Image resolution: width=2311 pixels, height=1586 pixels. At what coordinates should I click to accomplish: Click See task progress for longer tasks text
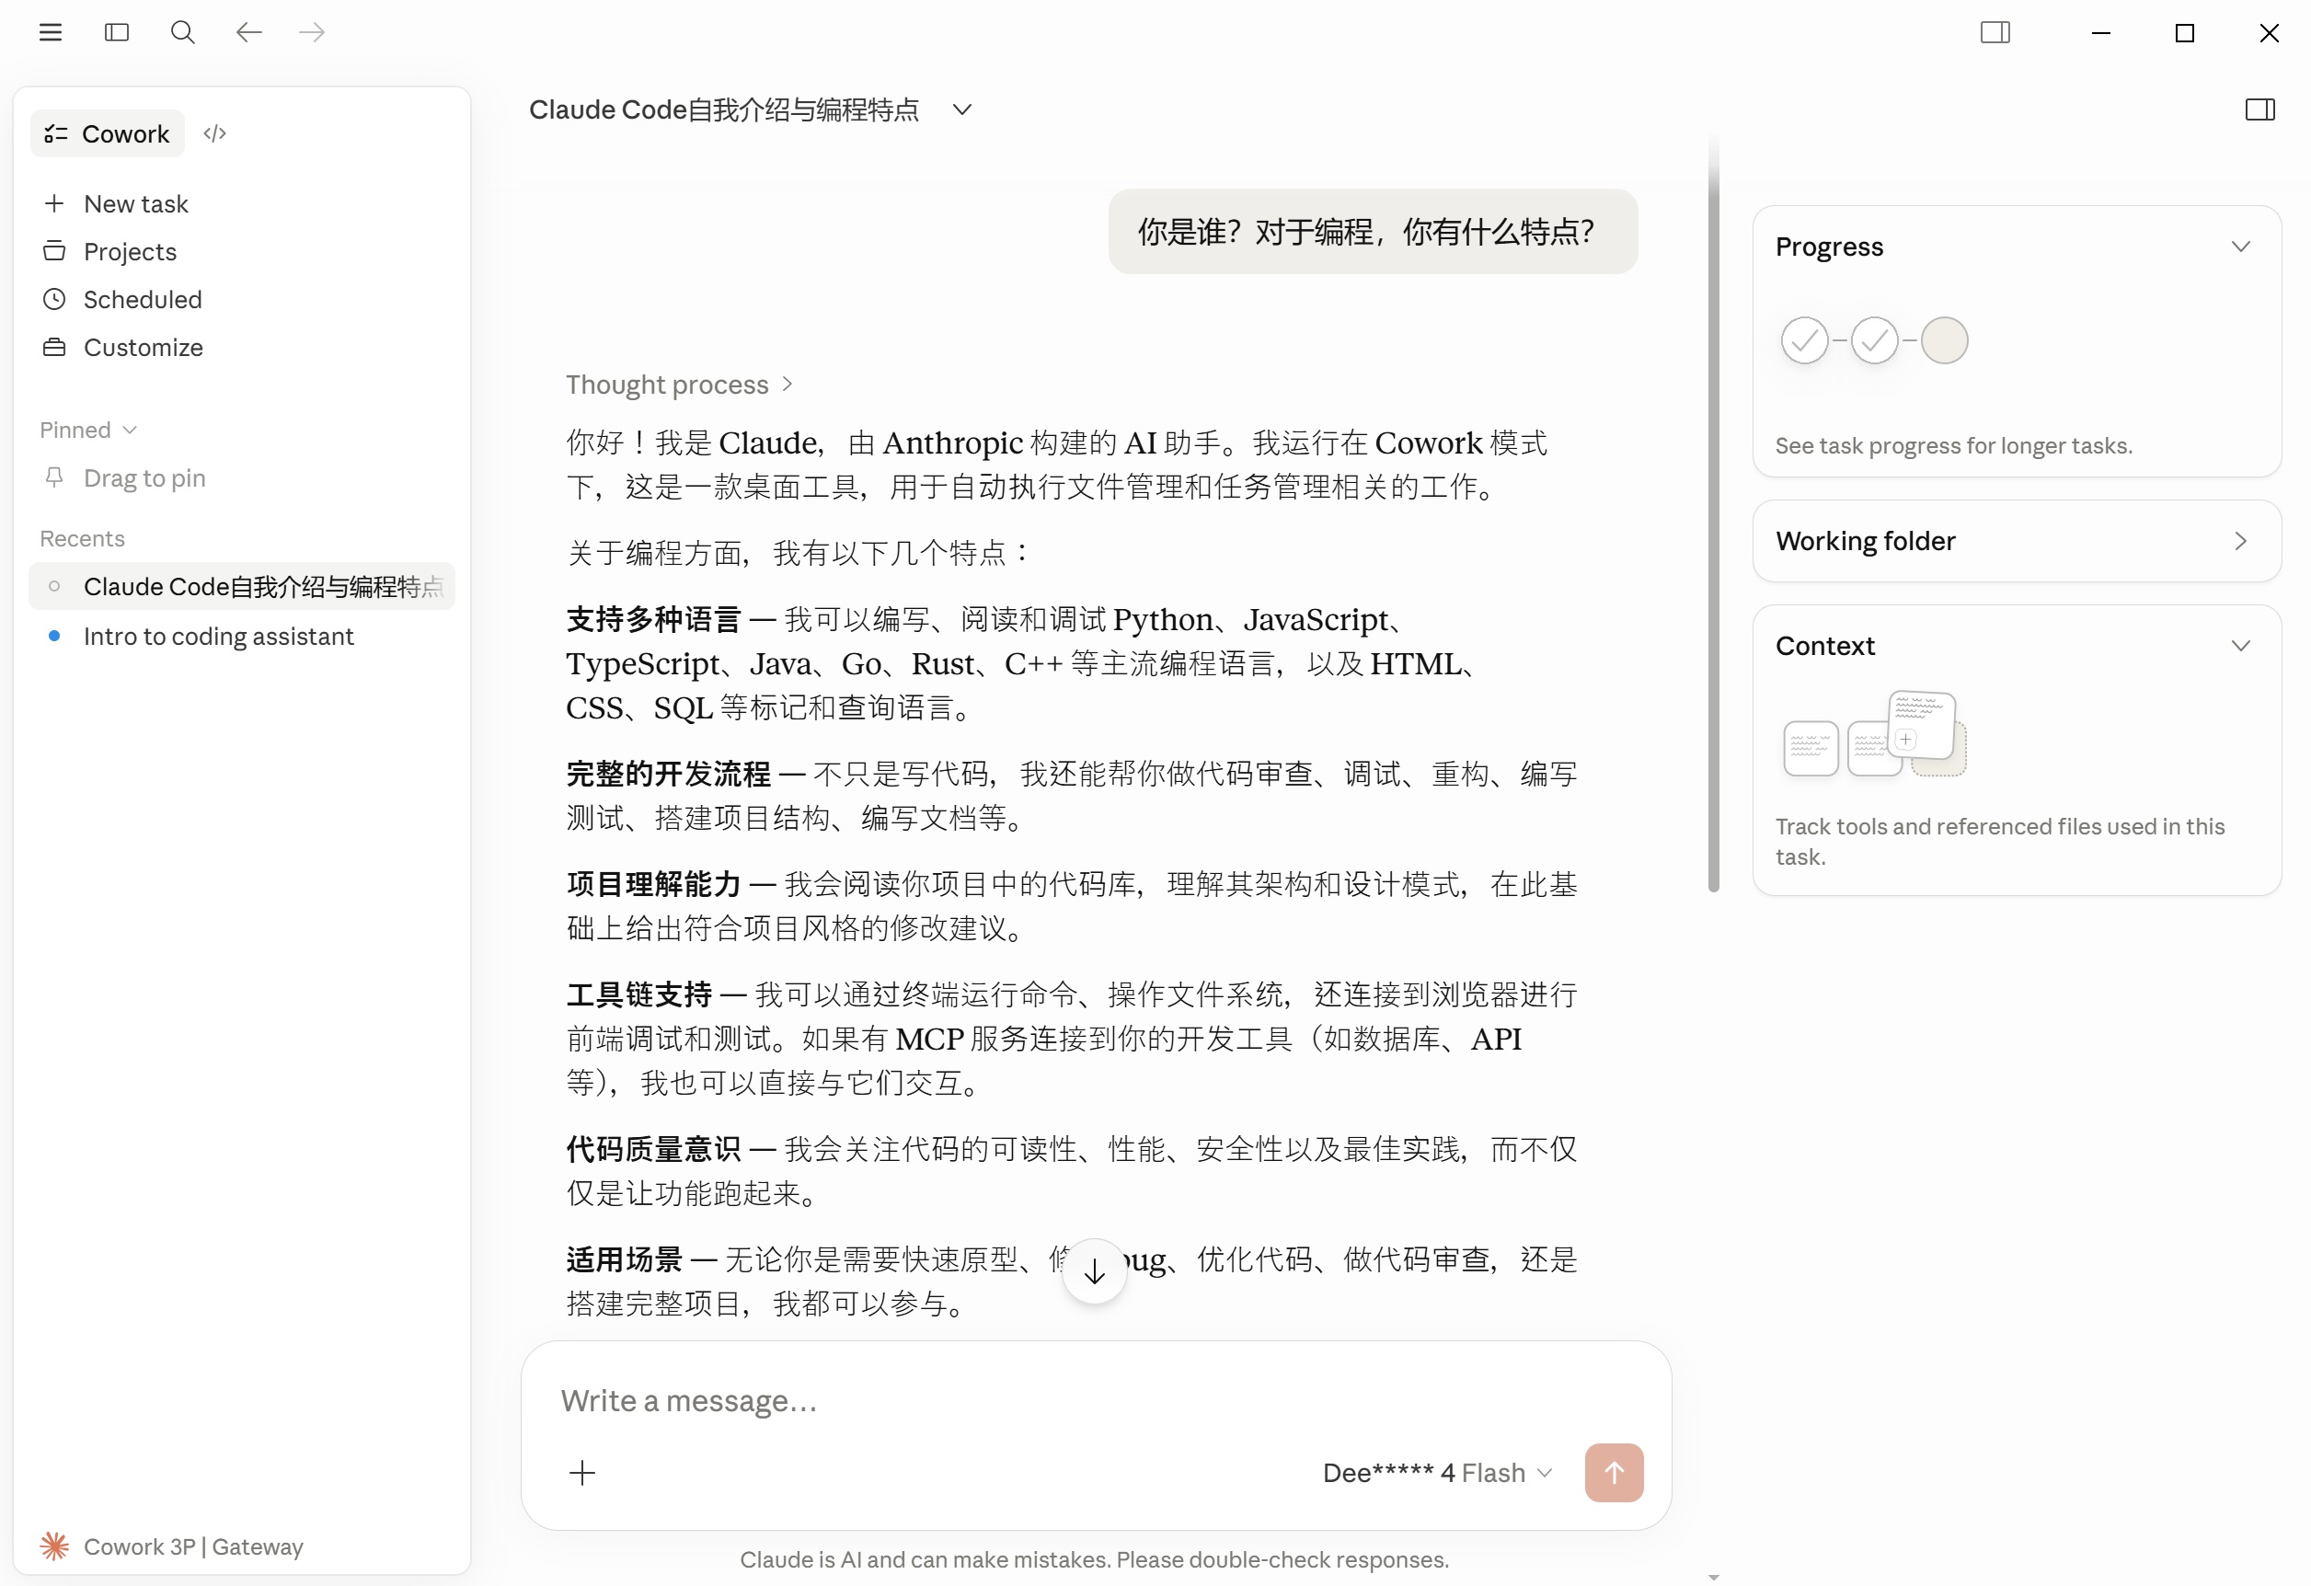(x=1953, y=445)
